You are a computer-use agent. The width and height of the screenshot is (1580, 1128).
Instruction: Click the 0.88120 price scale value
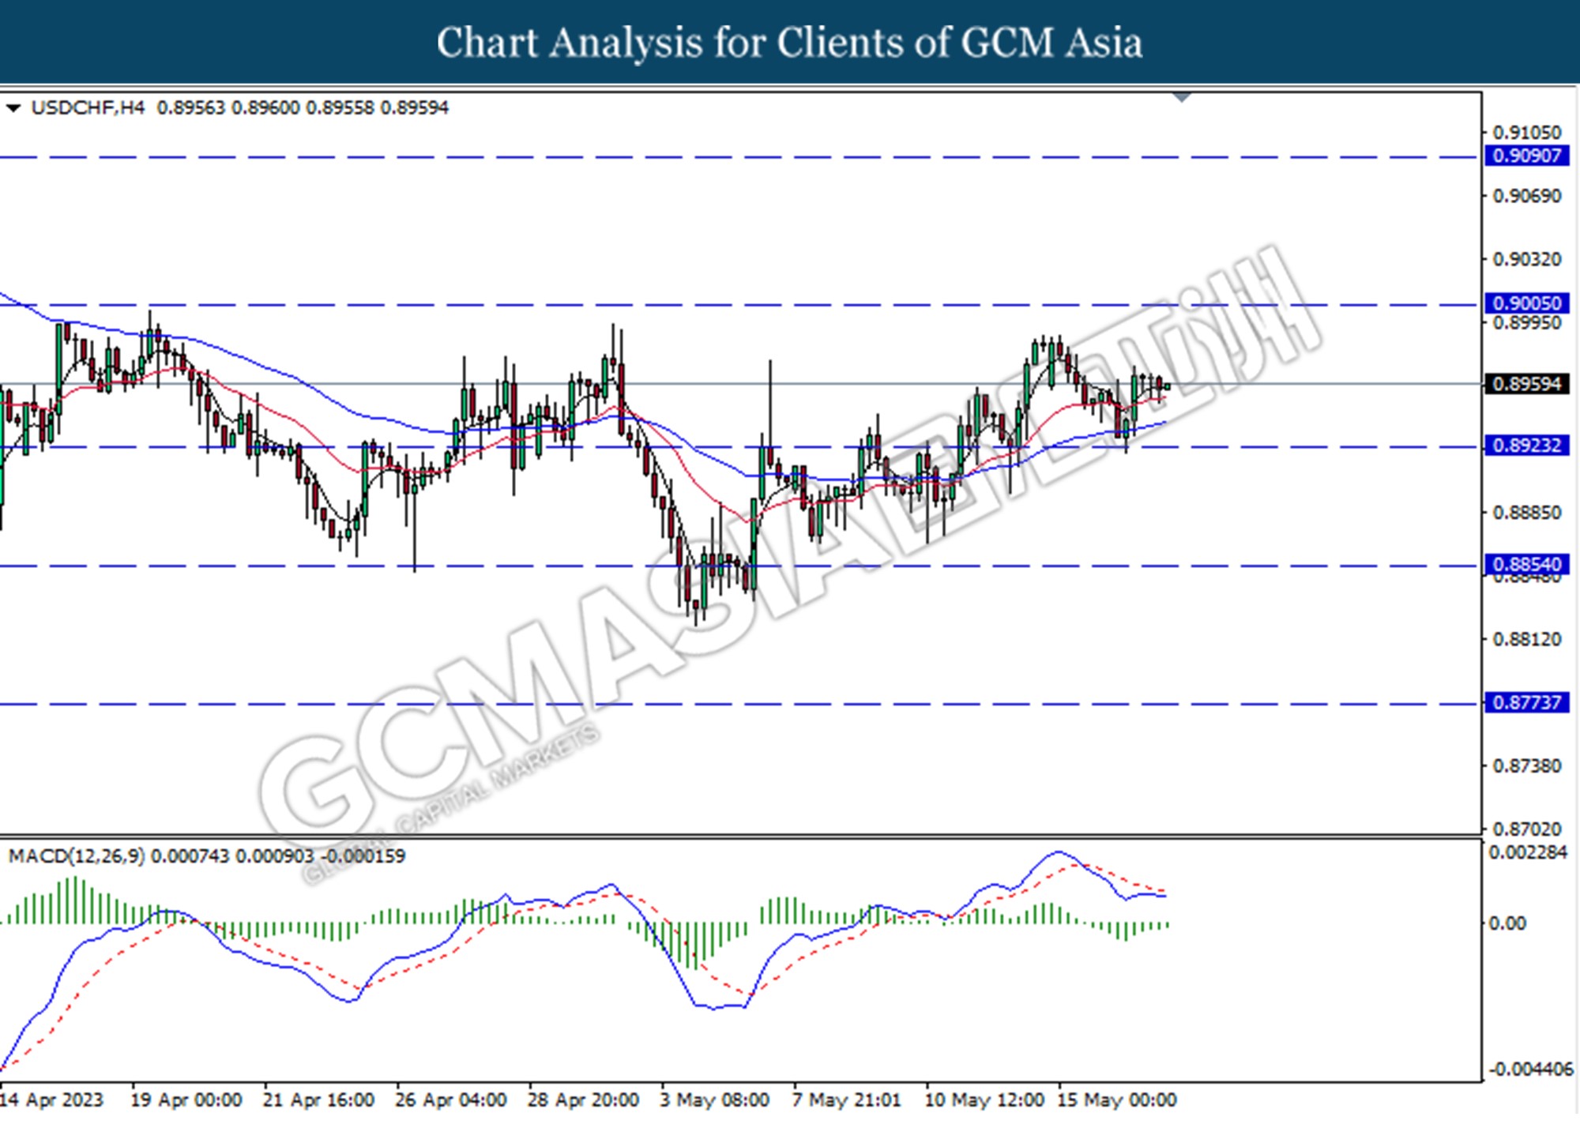tap(1527, 639)
